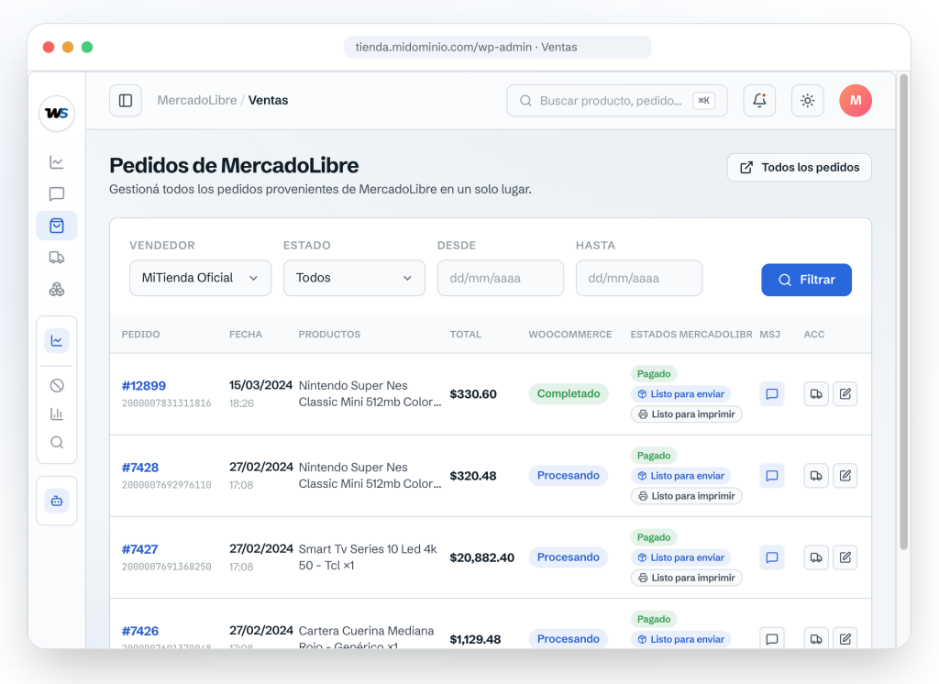The width and height of the screenshot is (939, 684).
Task: Toggle the light theme sun icon
Action: [x=807, y=101]
